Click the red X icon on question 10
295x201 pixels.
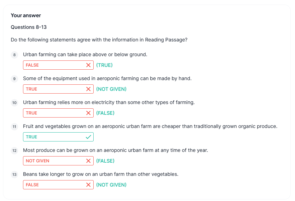point(88,113)
